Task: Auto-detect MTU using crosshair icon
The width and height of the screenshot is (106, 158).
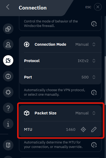Action: [x=83, y=129]
